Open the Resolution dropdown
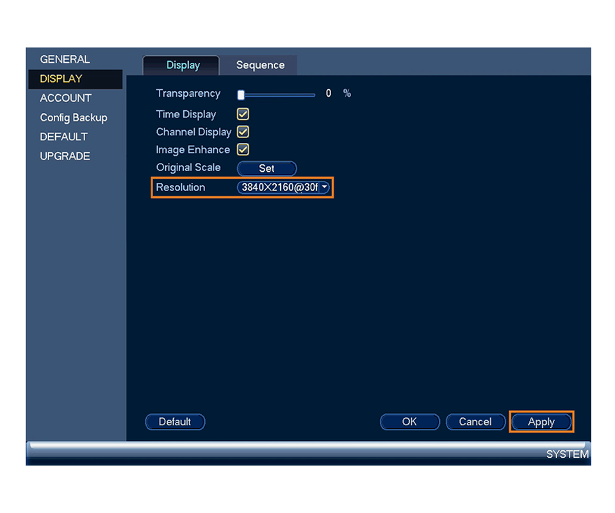The image size is (615, 513). click(x=283, y=187)
